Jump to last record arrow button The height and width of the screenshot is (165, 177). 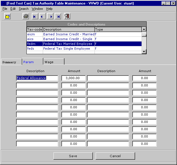[59, 16]
